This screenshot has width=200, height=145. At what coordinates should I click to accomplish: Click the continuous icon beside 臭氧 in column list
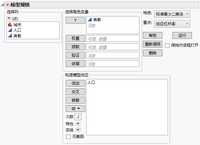10,36
